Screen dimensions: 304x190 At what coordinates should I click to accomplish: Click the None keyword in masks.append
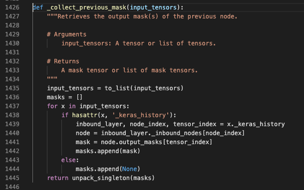pos(129,169)
